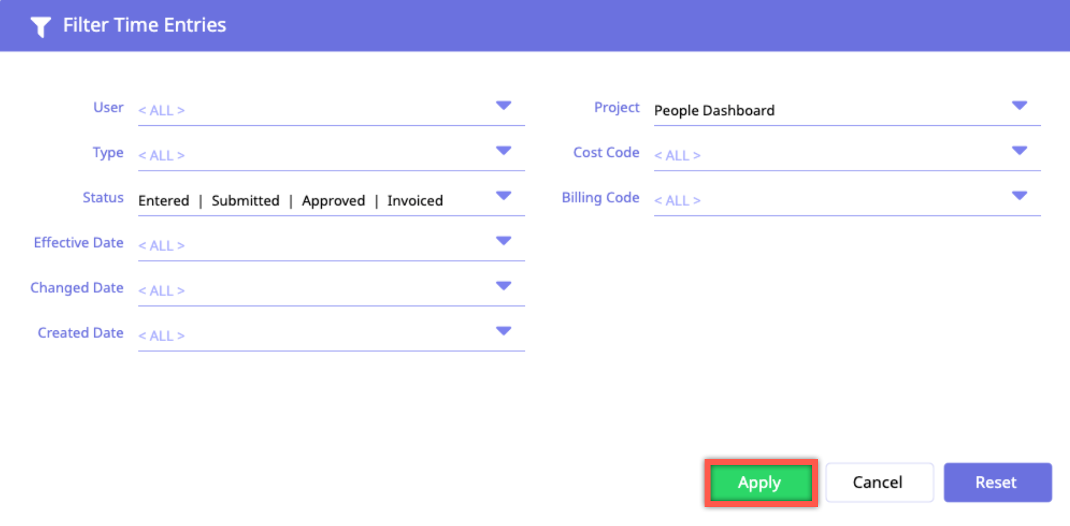Click the filter funnel icon in header
The width and height of the screenshot is (1070, 526).
(40, 26)
